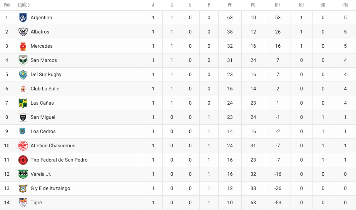Click the Argentino team crest icon

coord(23,18)
